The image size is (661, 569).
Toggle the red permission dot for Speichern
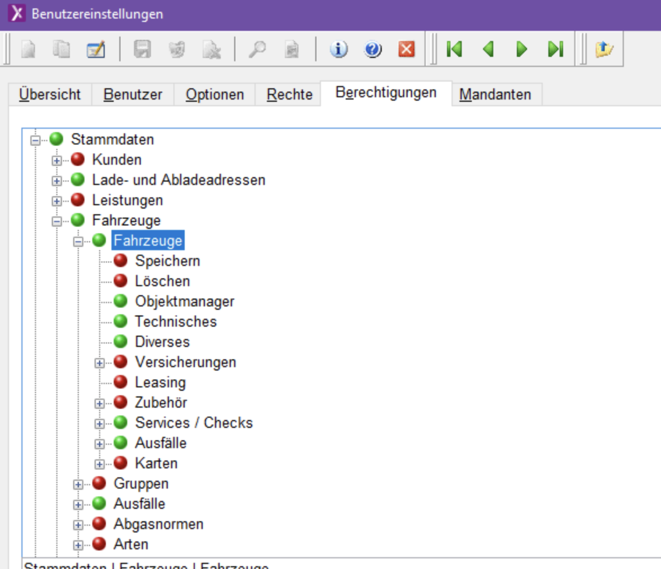point(120,261)
